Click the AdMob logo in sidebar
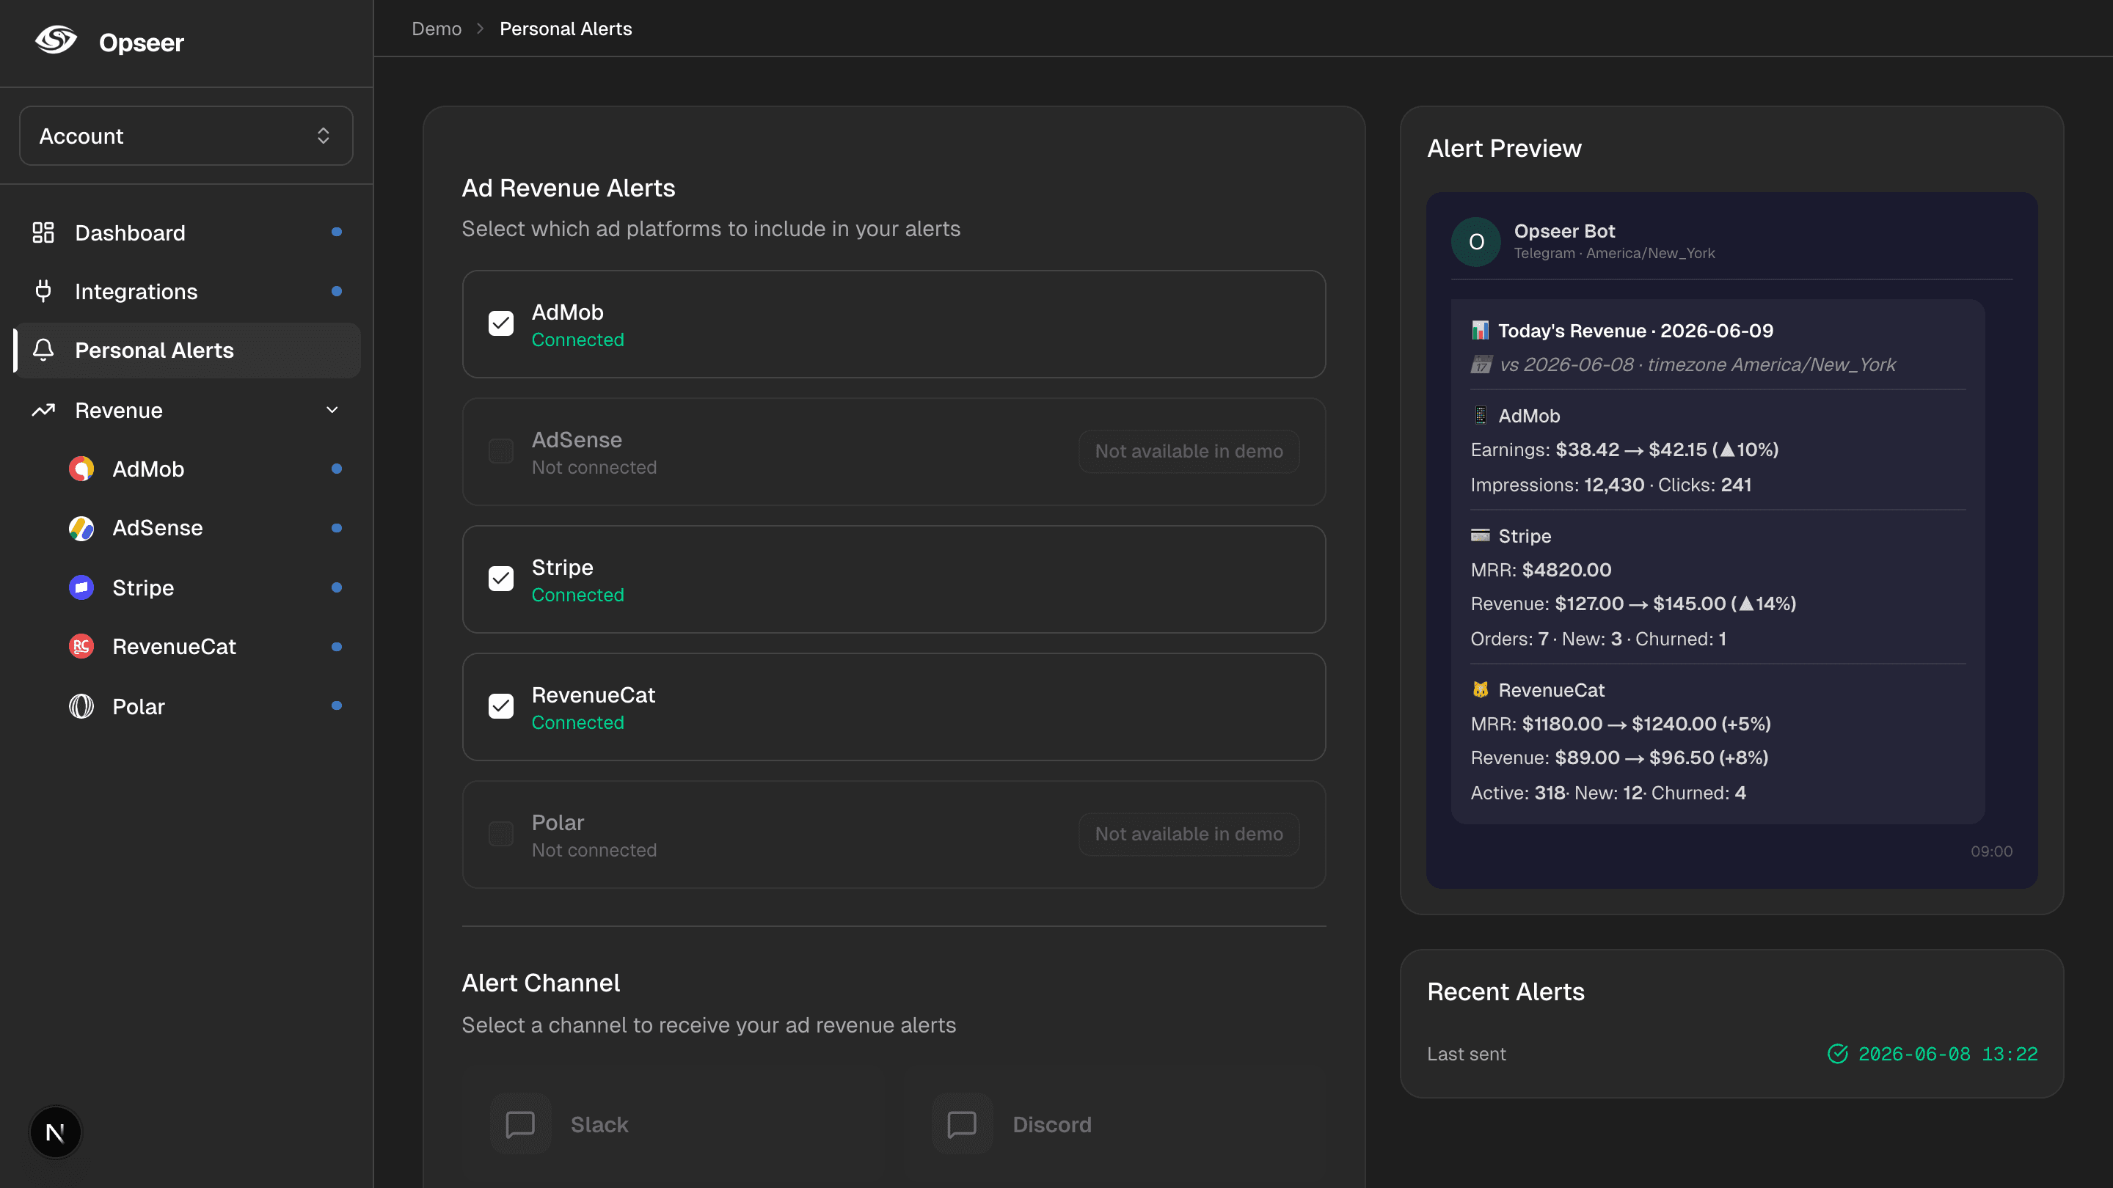Viewport: 2113px width, 1188px height. pyautogui.click(x=81, y=469)
